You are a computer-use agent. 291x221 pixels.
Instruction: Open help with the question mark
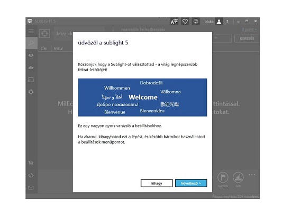tap(227, 22)
